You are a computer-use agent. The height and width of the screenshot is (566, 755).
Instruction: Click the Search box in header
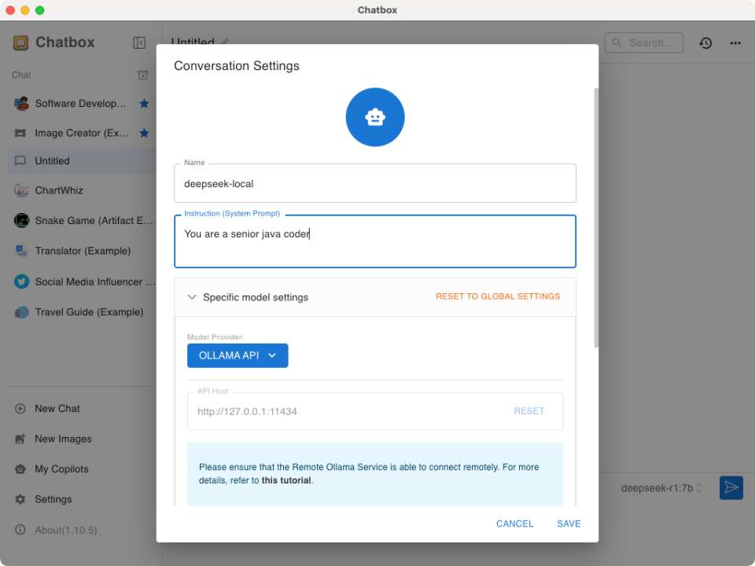(643, 42)
